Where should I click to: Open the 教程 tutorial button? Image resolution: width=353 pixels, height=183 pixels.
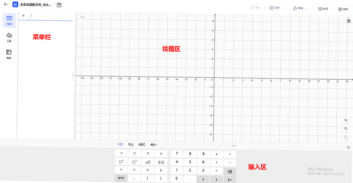tap(323, 9)
